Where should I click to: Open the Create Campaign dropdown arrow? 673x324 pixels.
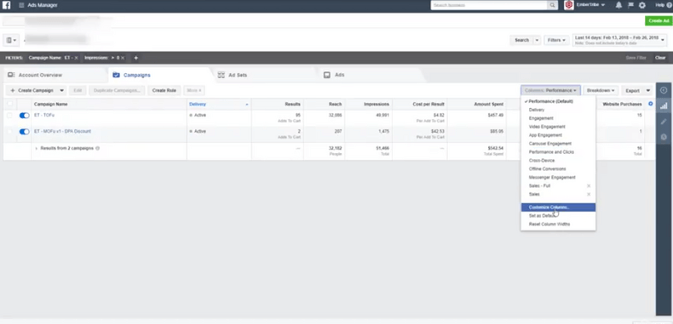point(62,90)
